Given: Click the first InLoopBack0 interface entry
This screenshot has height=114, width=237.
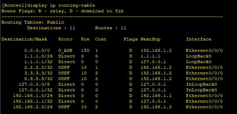Looking at the screenshot, I should pyautogui.click(x=202, y=84).
